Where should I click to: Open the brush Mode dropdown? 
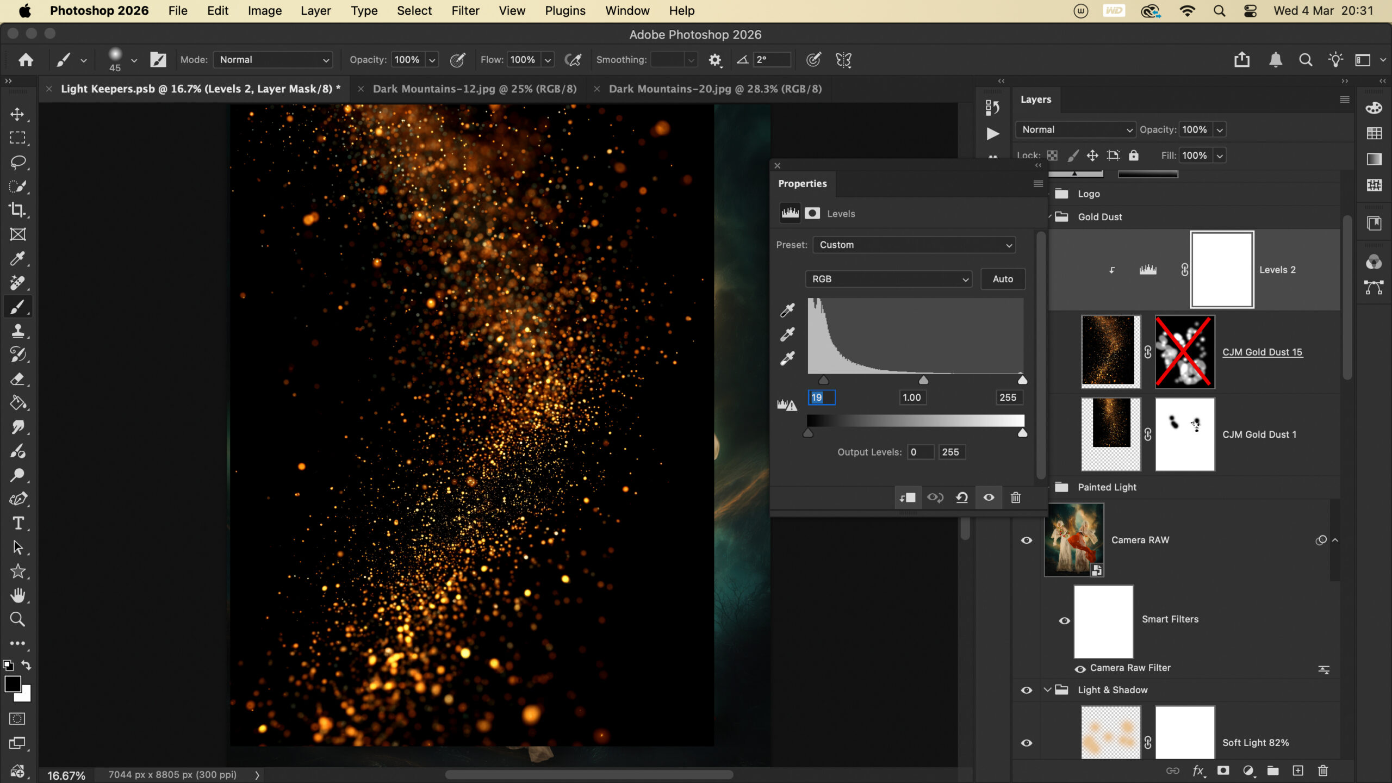click(273, 60)
